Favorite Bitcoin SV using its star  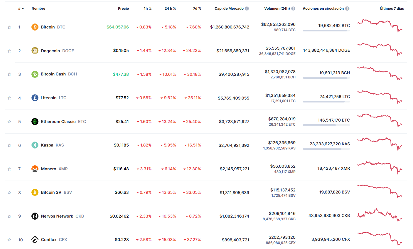9,193
